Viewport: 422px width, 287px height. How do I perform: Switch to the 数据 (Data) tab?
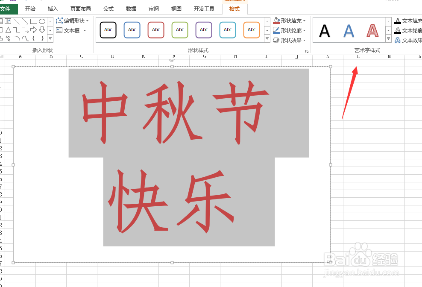[x=131, y=9]
